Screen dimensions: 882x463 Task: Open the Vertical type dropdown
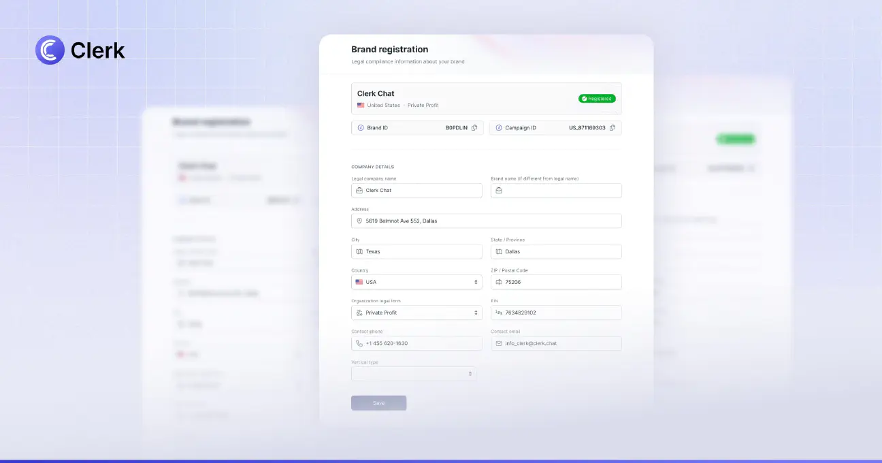414,374
